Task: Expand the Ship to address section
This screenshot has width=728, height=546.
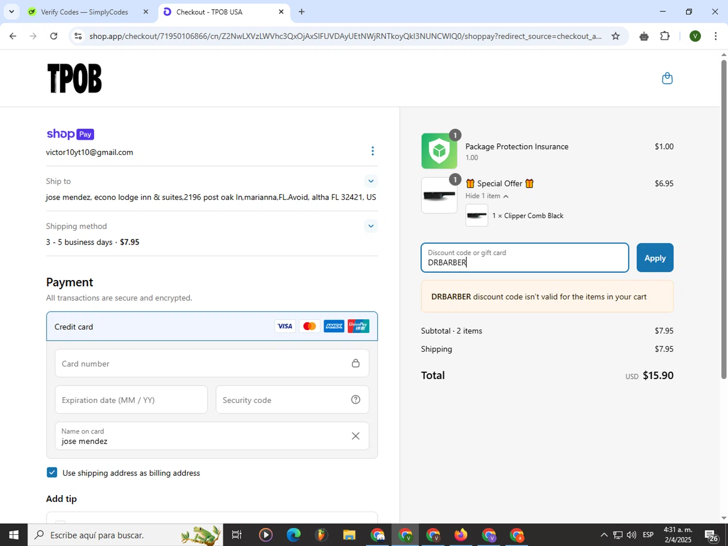Action: pos(371,181)
